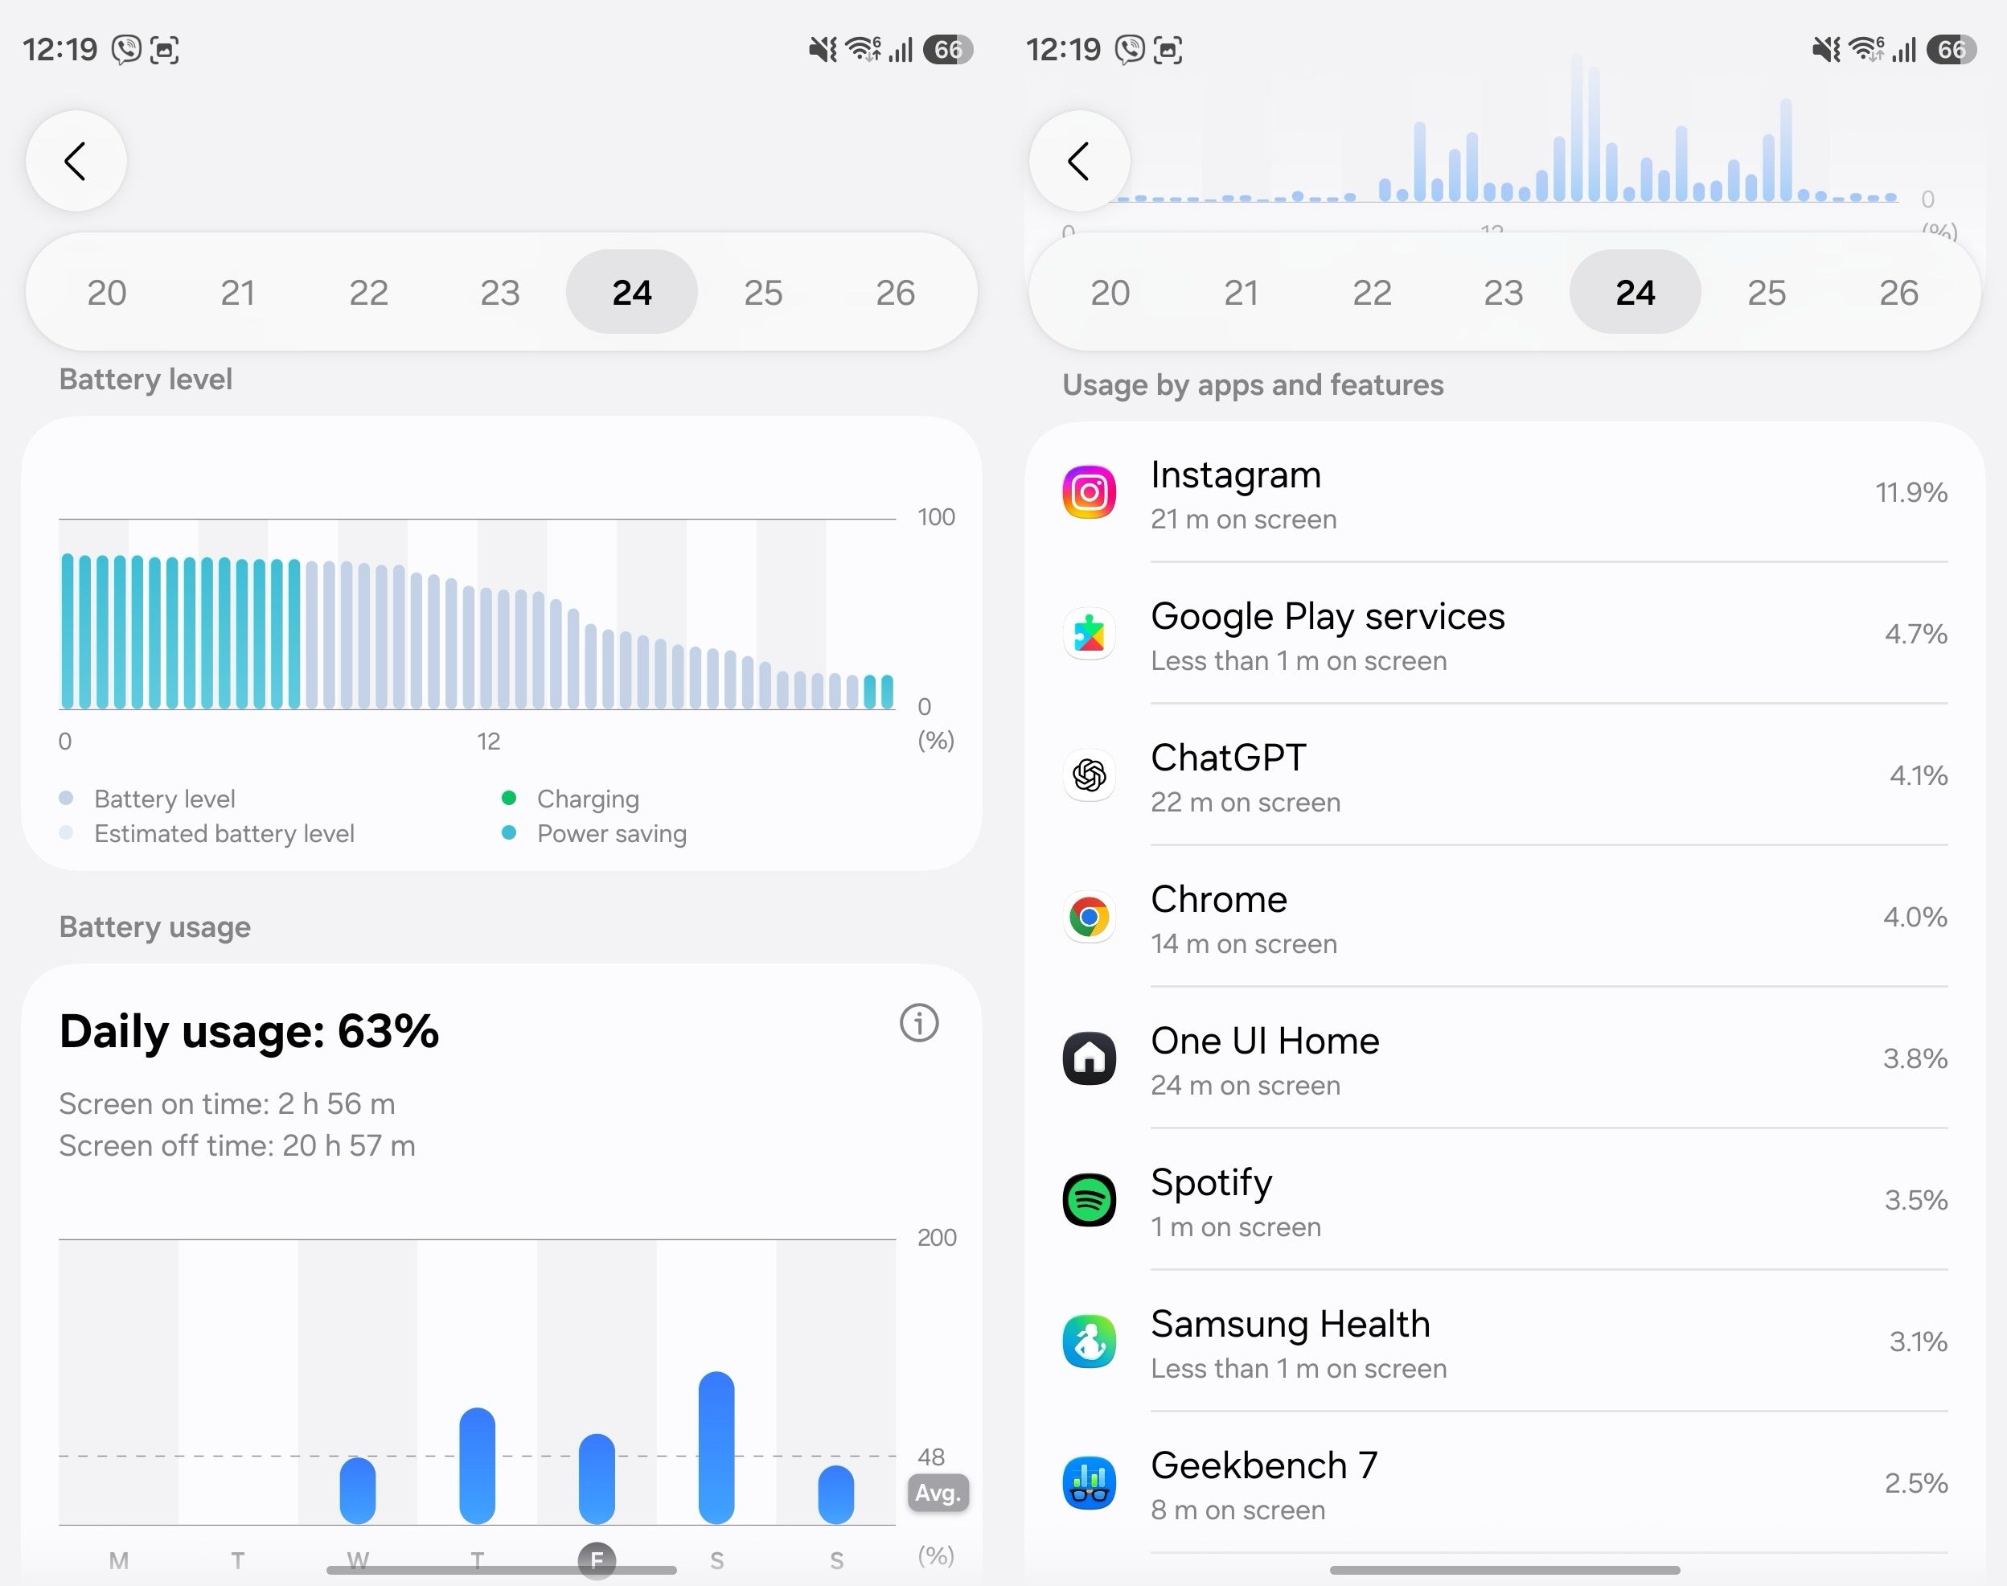This screenshot has height=1586, width=2007.
Task: Tap the muted sound icon on left status bar
Action: coord(823,48)
